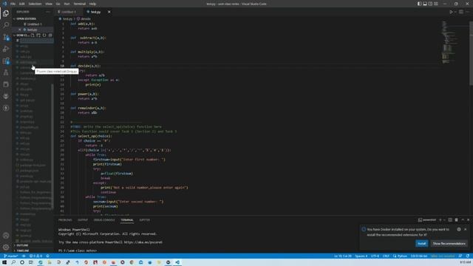Viewport: 473px width, 266px height.
Task: Click New File icon in explorer header
Action: pos(33,35)
